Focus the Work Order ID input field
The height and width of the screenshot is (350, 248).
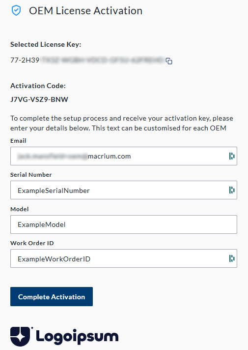click(x=124, y=258)
